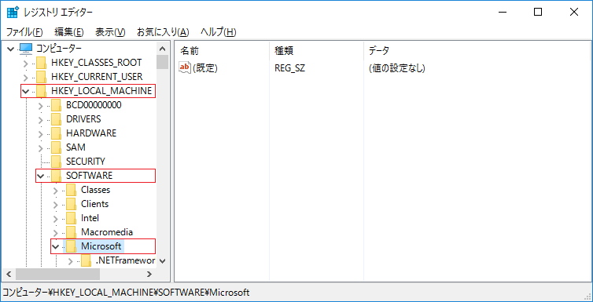The width and height of the screenshot is (593, 302).
Task: Click the Classes folder icon
Action: click(x=72, y=190)
